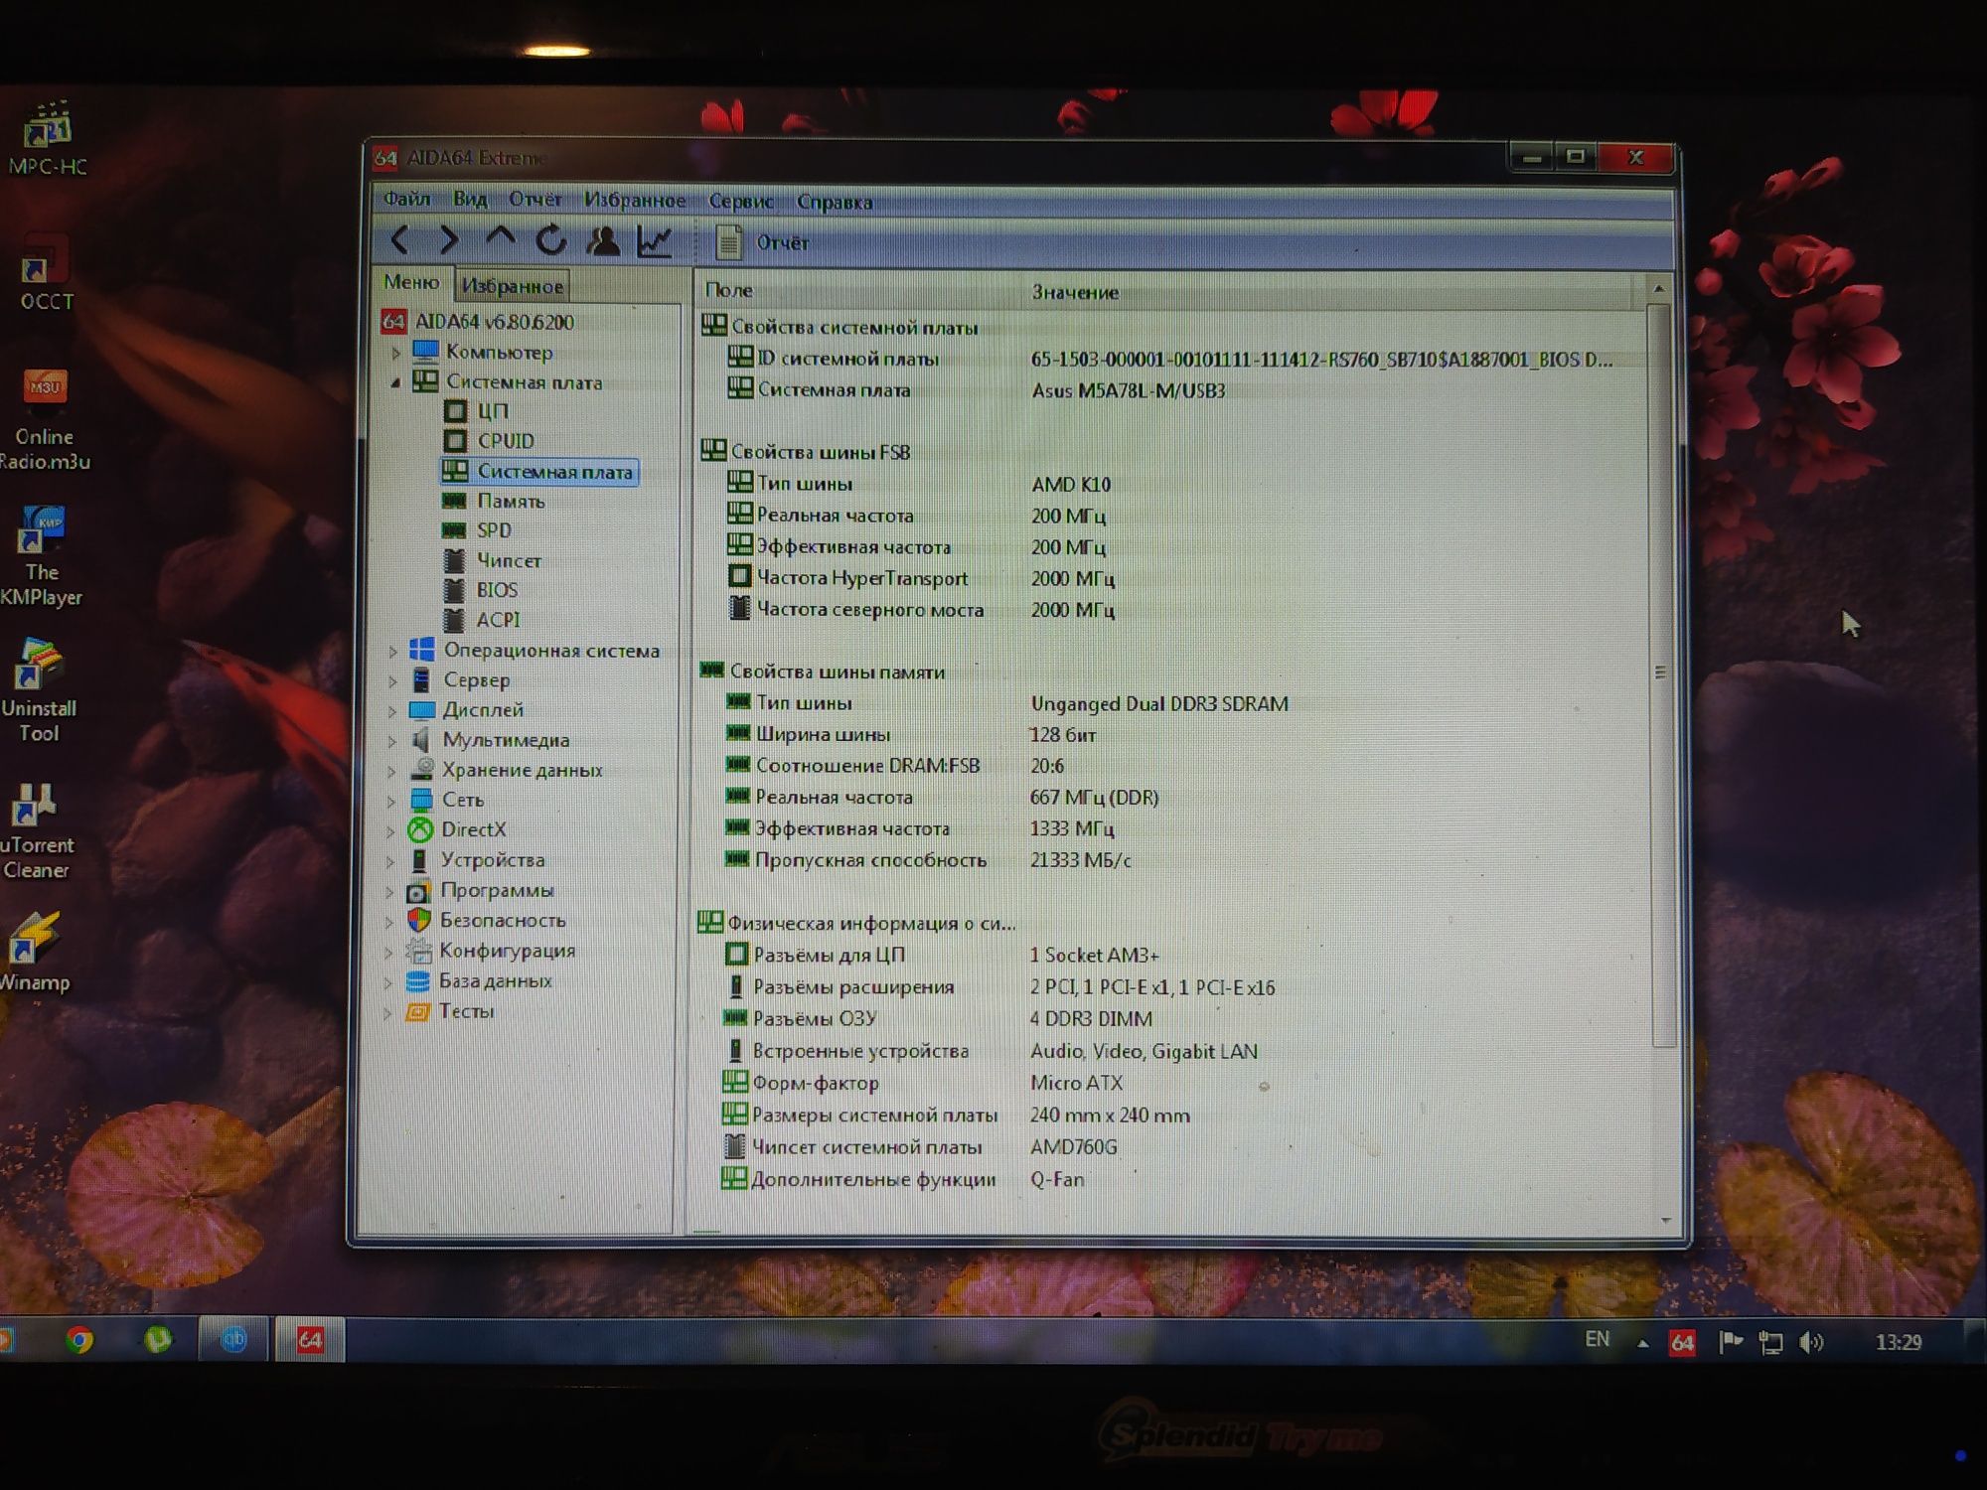The height and width of the screenshot is (1490, 1987).
Task: Expand the Хранение данных node
Action: pos(391,771)
